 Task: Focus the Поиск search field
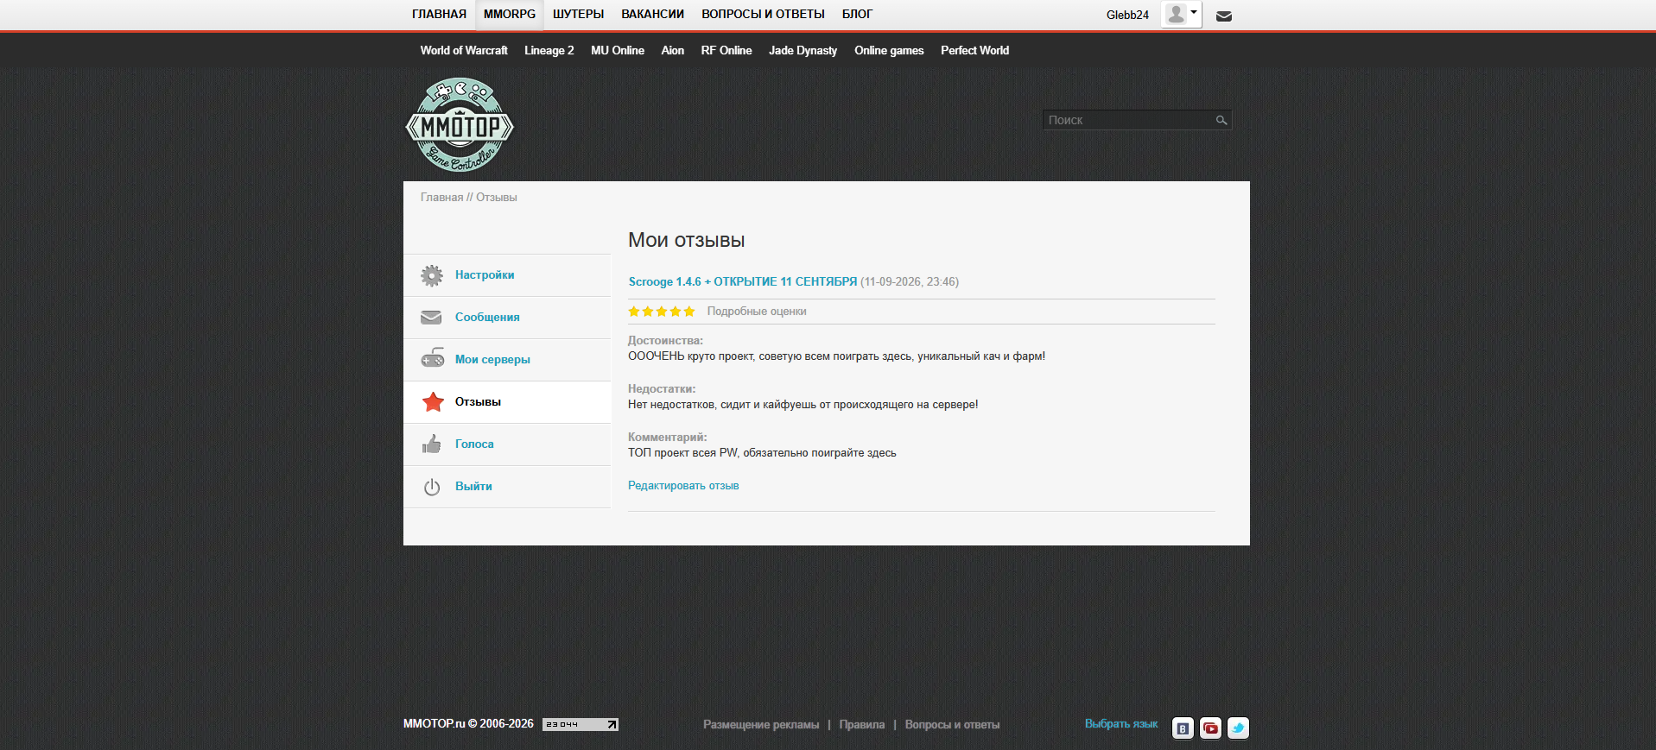[1127, 120]
